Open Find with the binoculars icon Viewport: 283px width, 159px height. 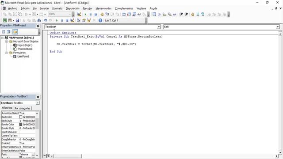point(39,20)
